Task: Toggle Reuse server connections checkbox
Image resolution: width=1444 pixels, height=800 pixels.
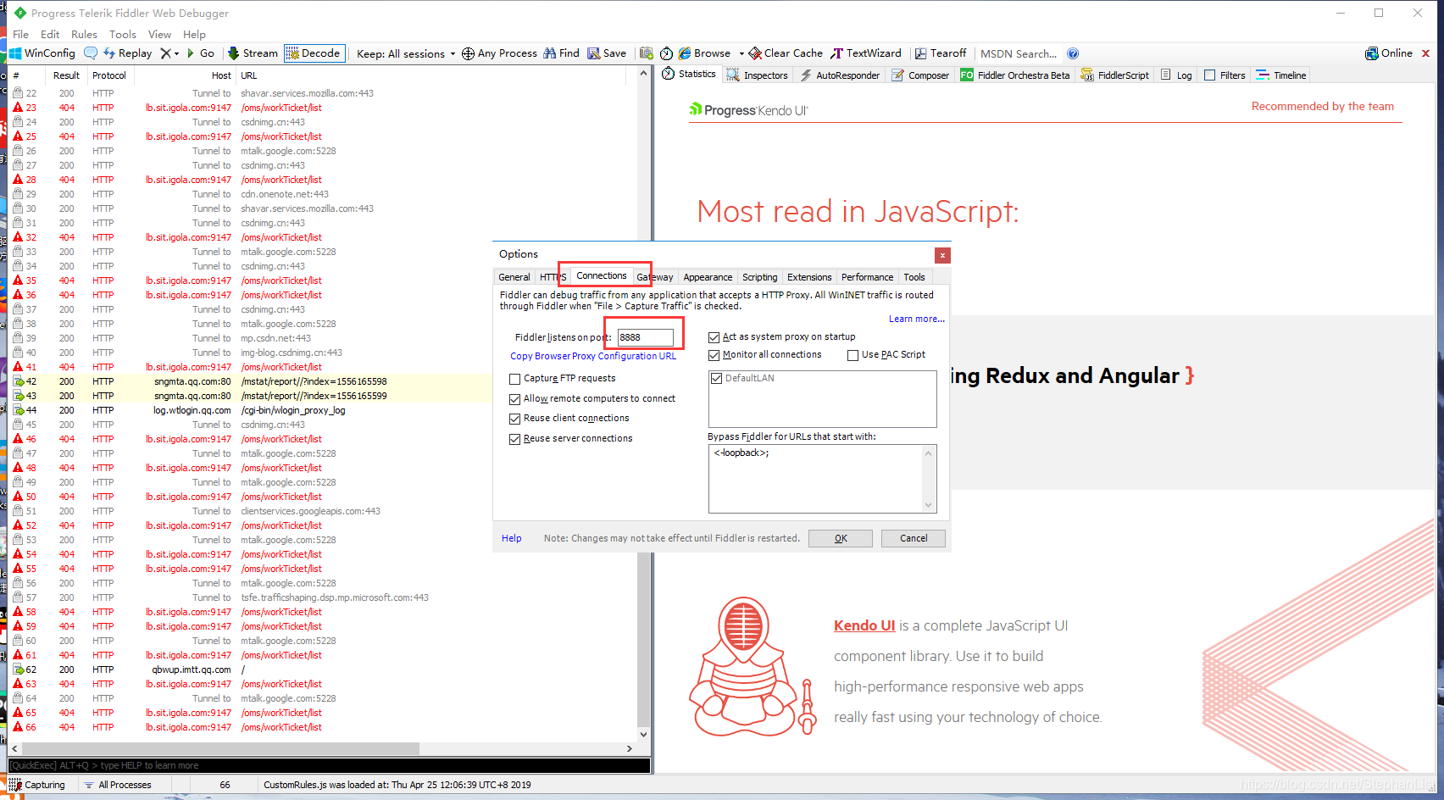Action: [515, 439]
